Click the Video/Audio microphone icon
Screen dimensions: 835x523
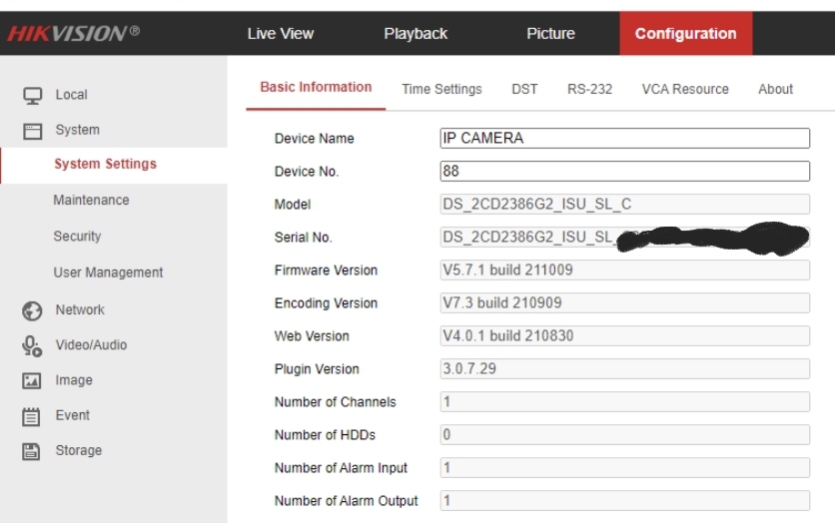coord(32,345)
